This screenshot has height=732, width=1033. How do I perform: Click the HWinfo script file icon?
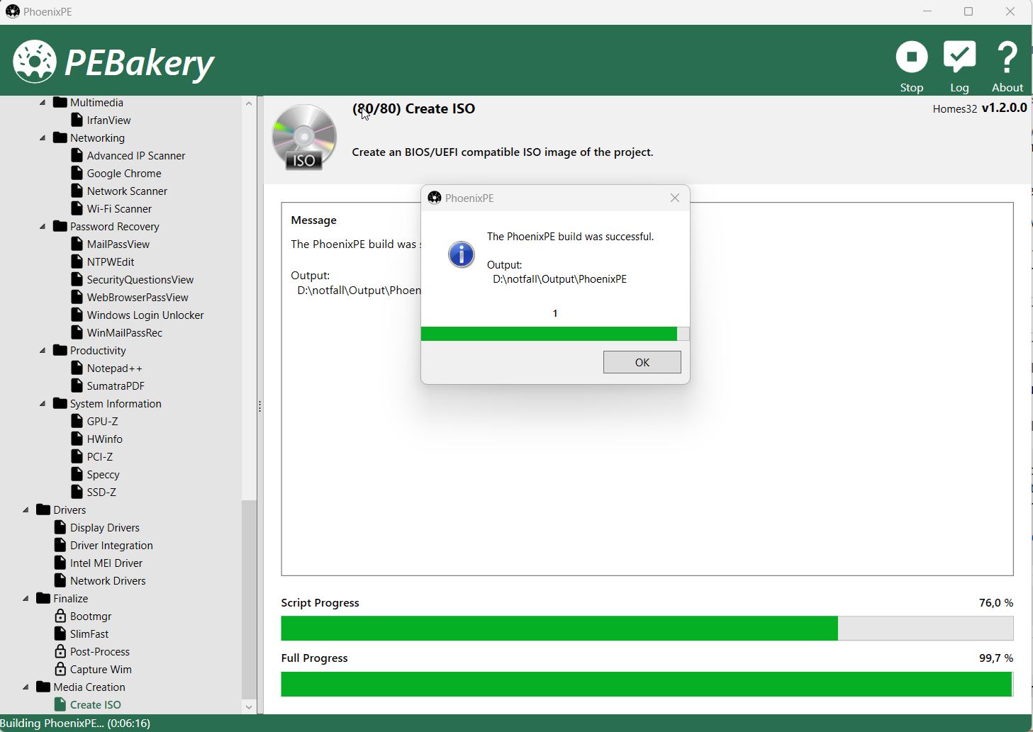(77, 439)
